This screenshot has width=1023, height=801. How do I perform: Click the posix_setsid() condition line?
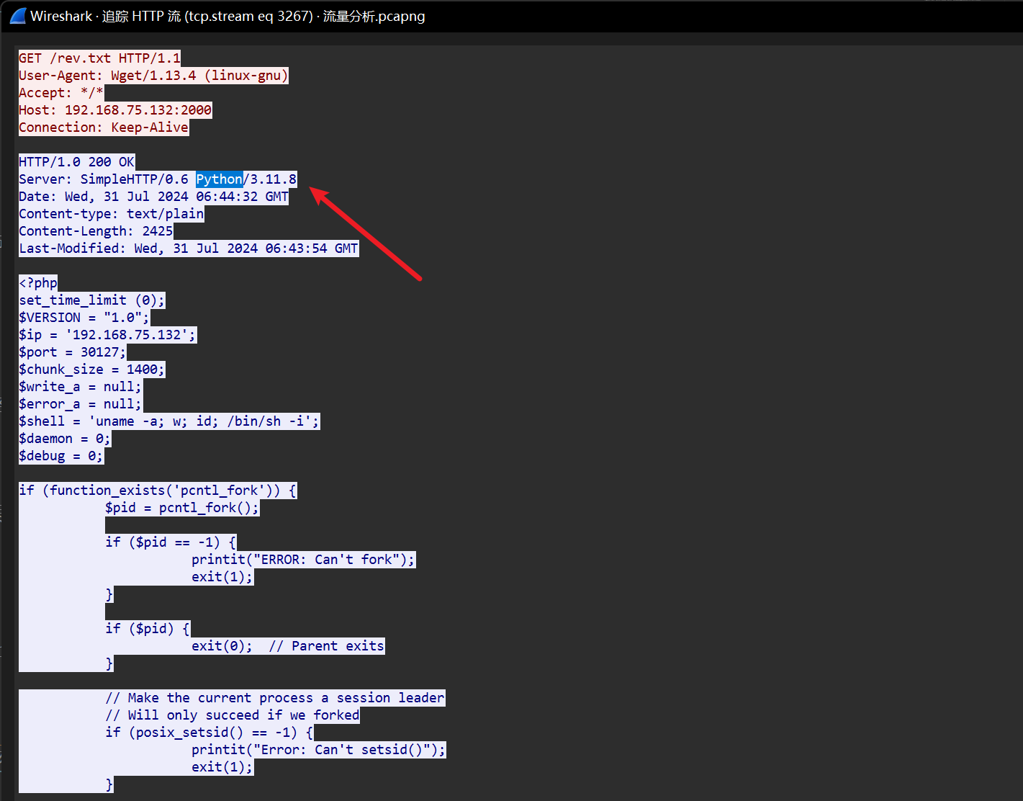tap(209, 733)
